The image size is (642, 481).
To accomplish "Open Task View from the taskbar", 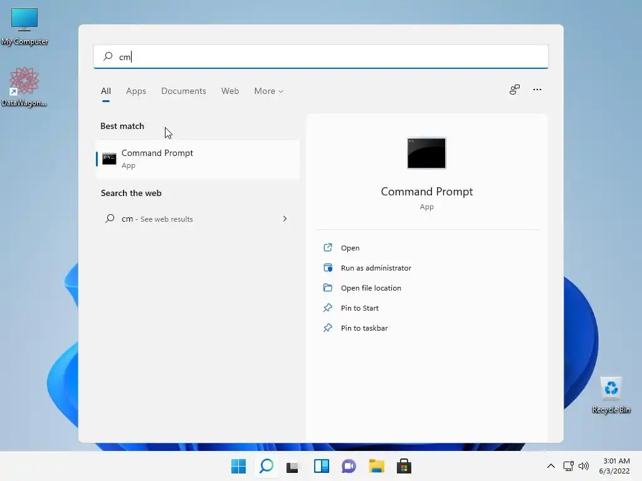I will (292, 467).
